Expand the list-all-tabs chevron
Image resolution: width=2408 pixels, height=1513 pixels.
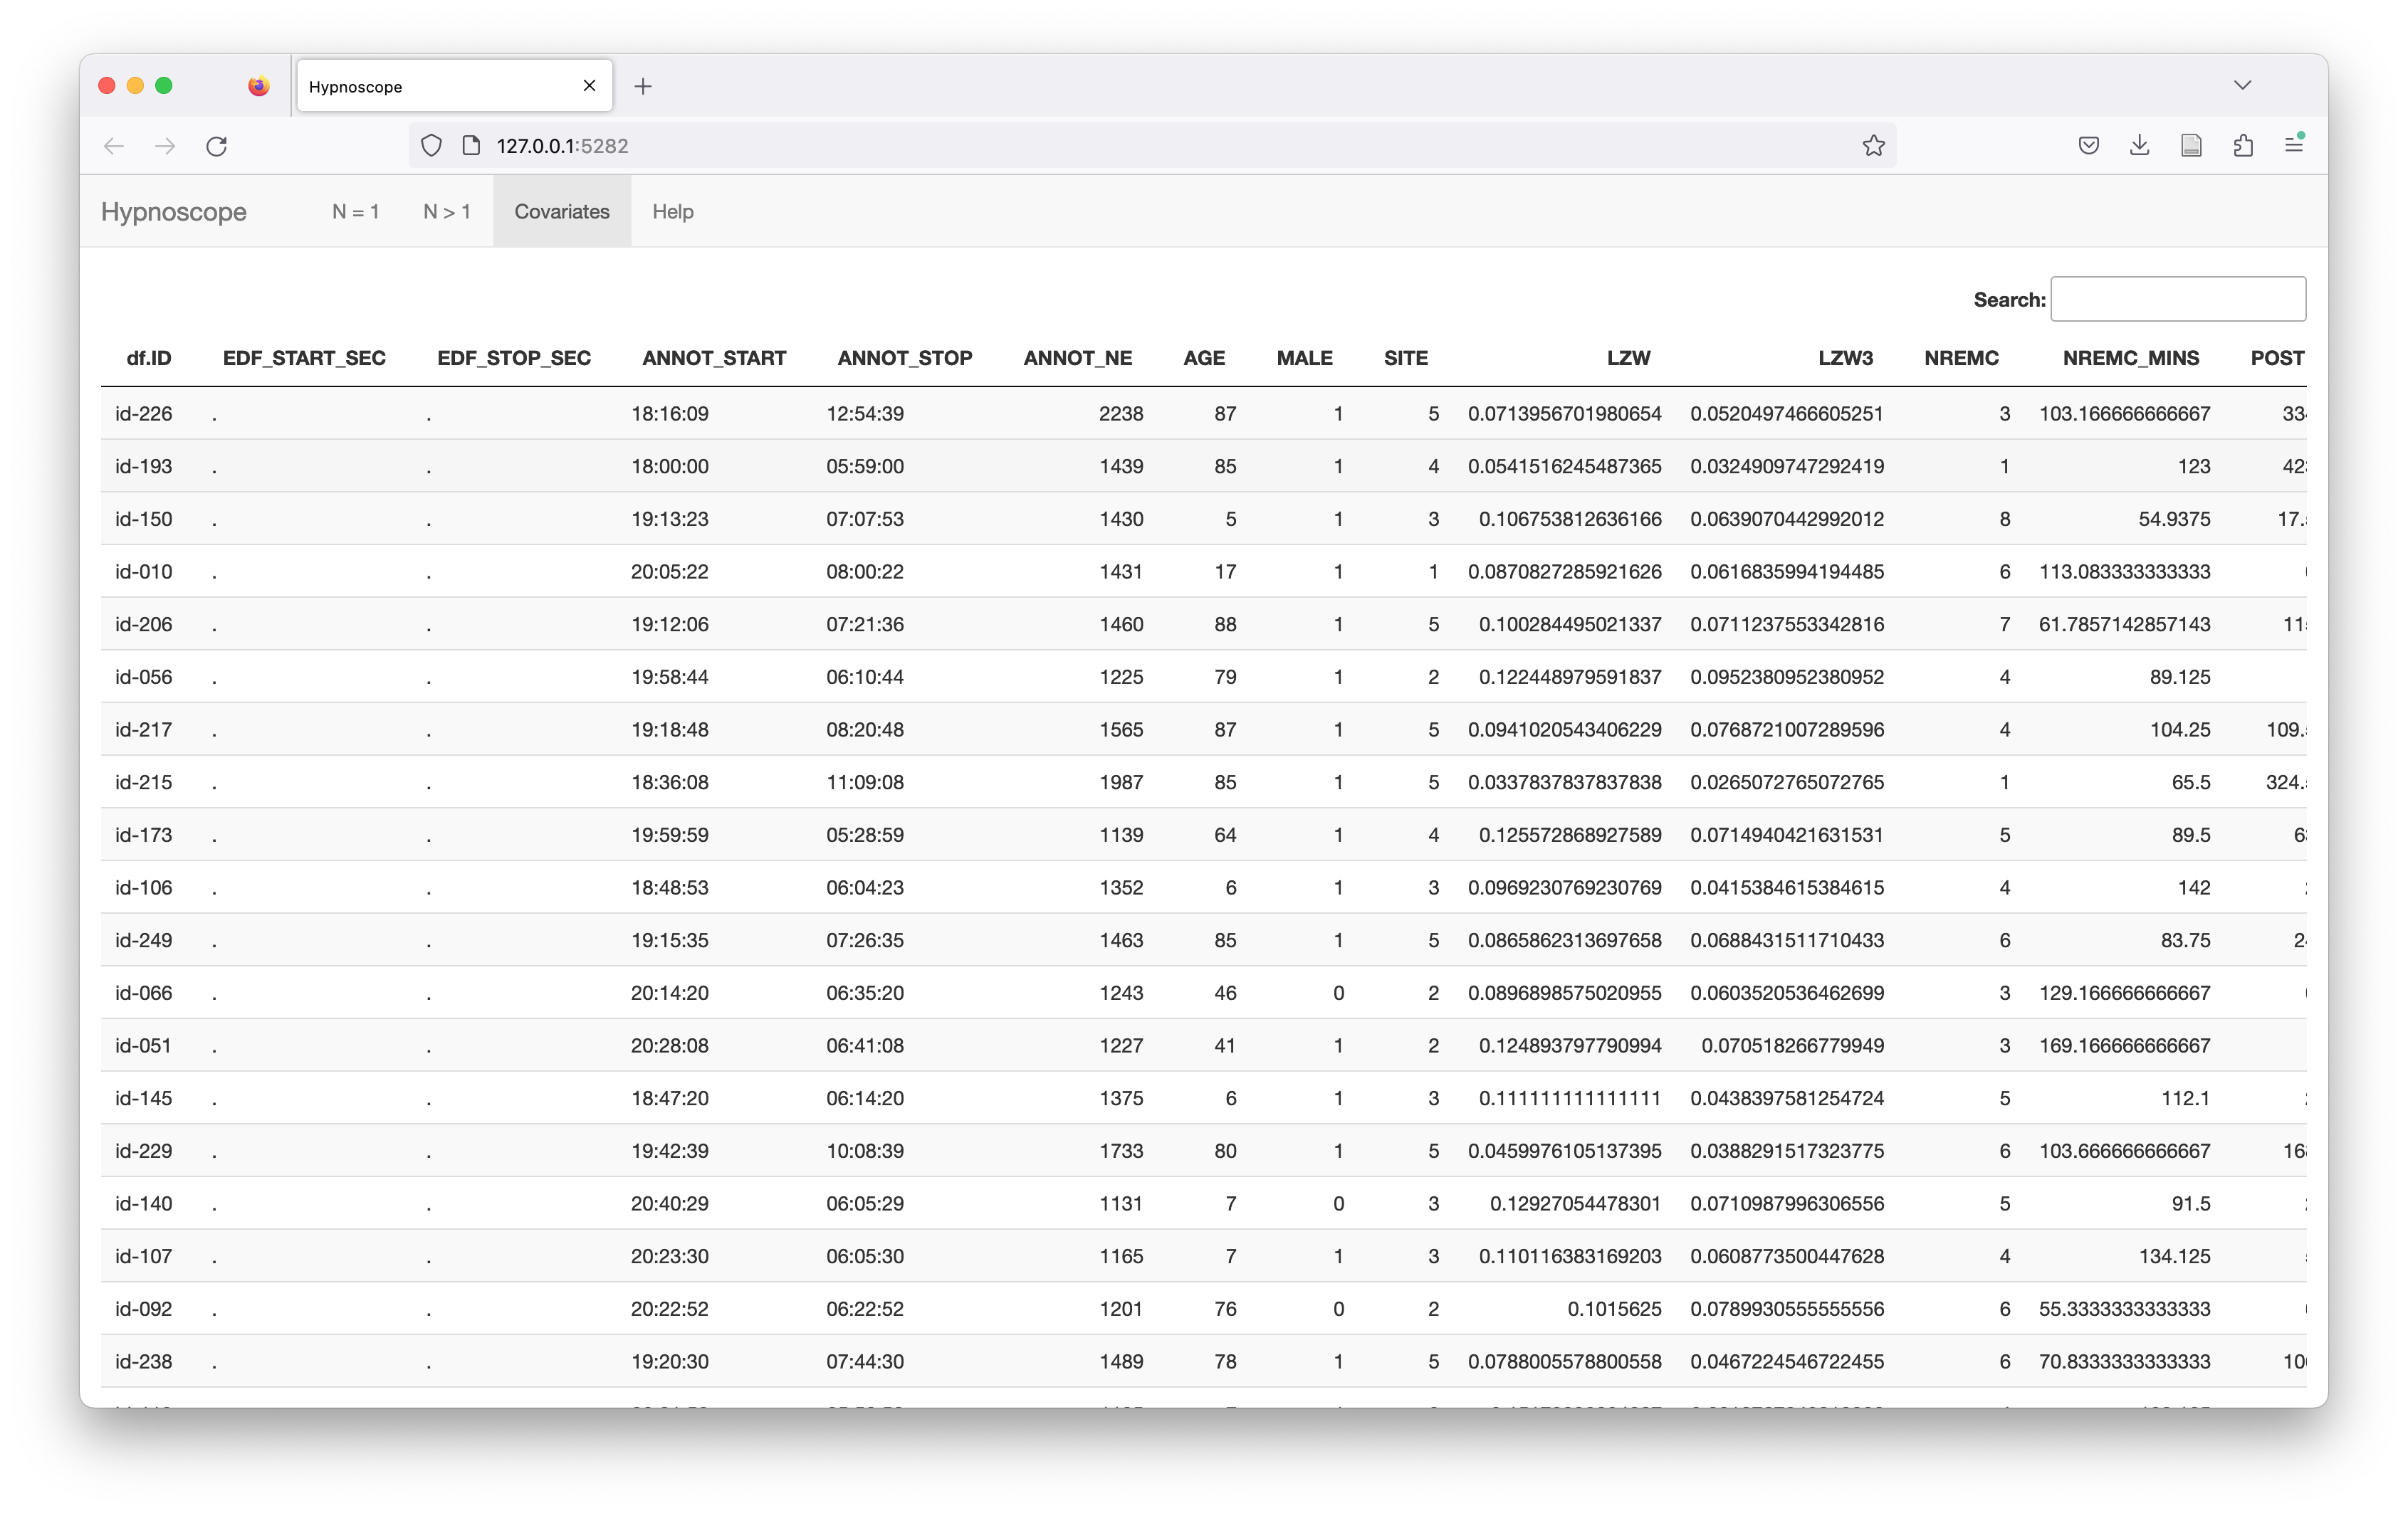point(2242,85)
